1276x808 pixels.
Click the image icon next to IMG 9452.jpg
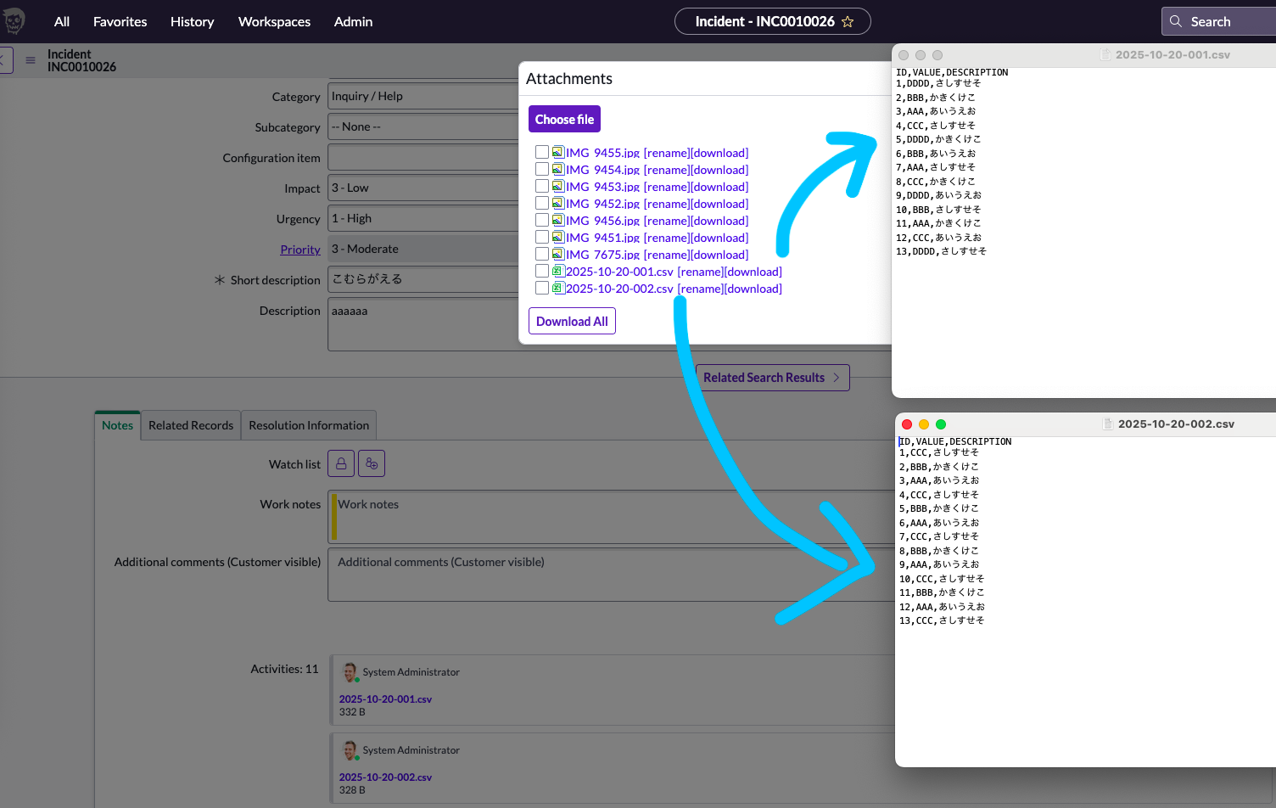pos(558,203)
